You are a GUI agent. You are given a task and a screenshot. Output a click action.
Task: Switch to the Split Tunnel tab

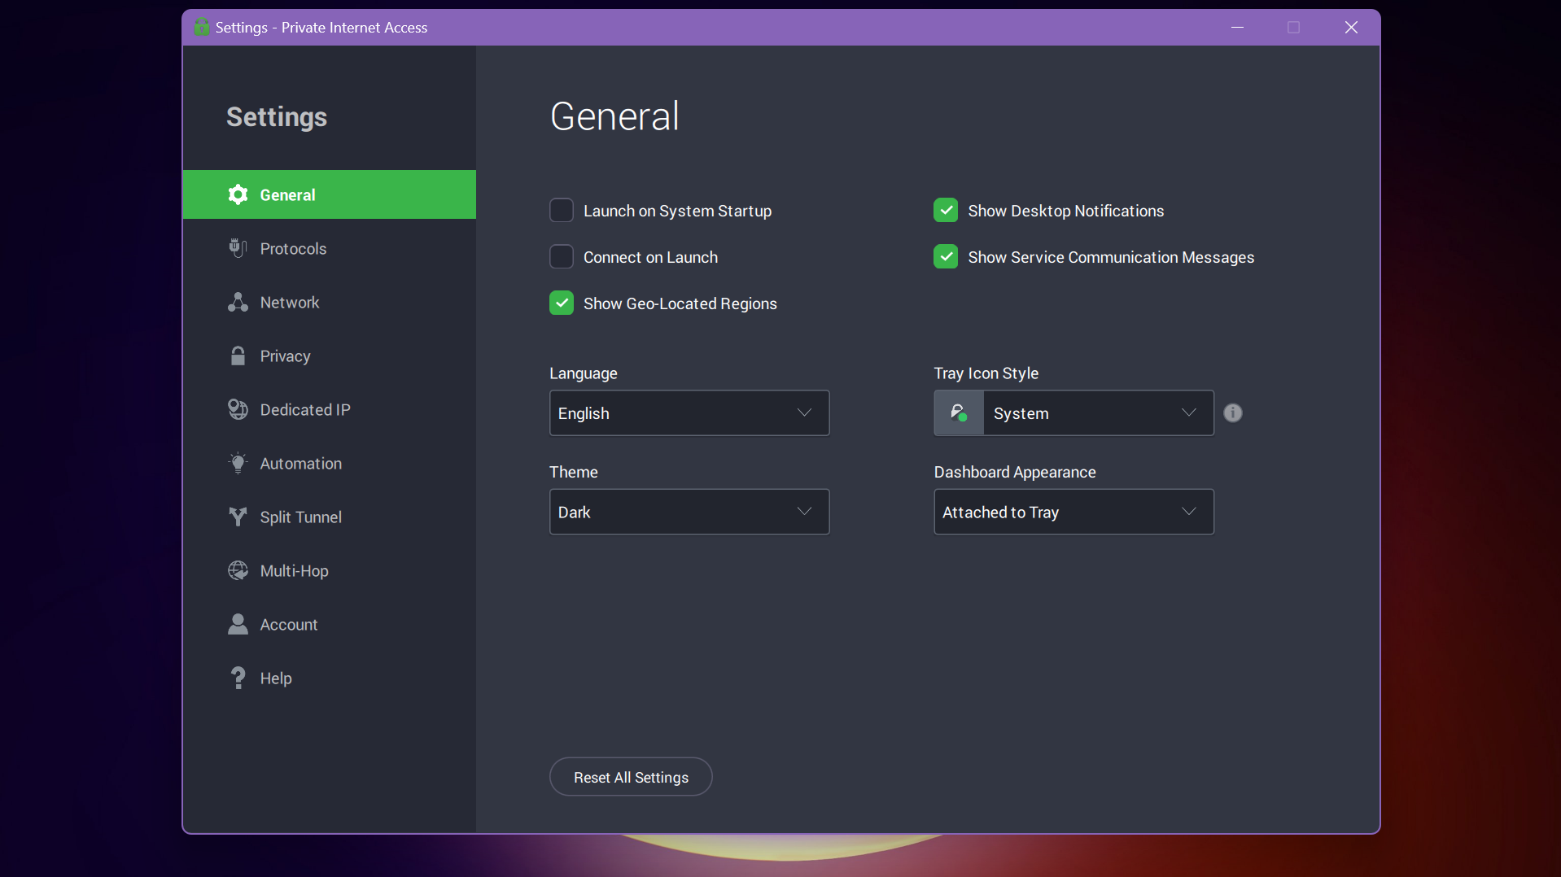coord(330,517)
